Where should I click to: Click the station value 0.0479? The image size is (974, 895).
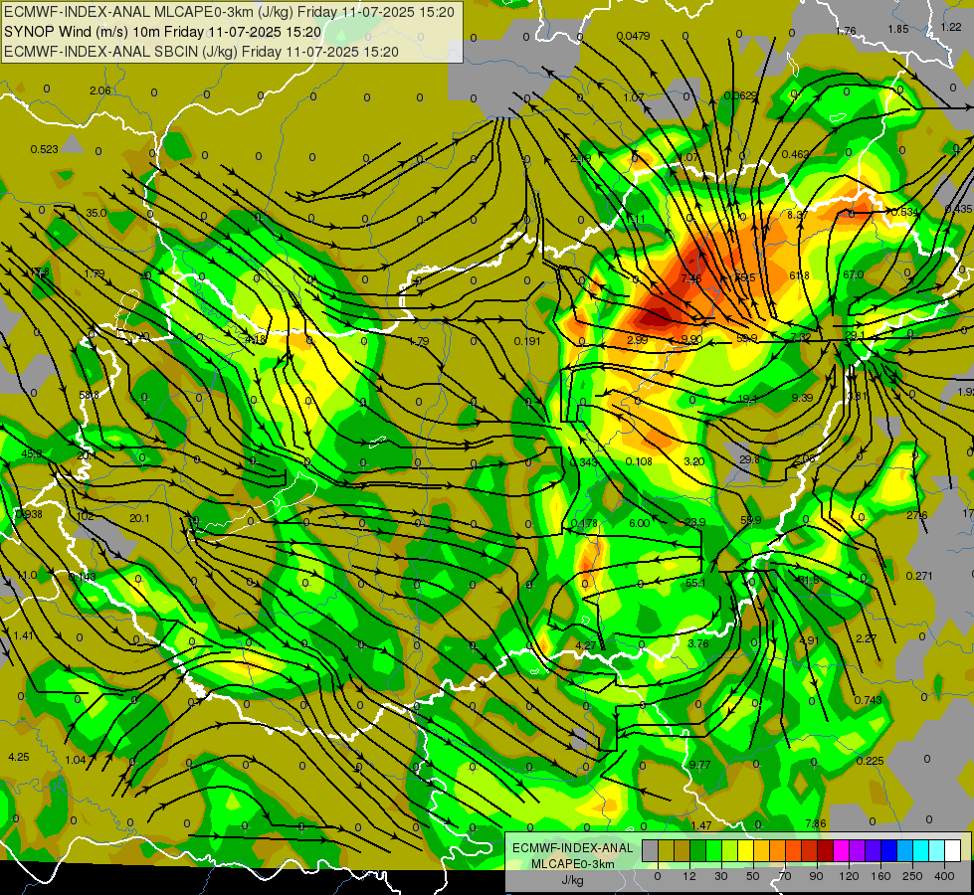pos(633,36)
